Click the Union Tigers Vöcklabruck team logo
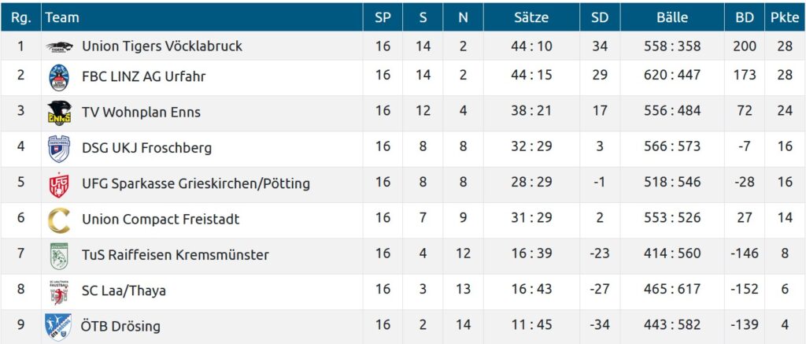Image resolution: width=806 pixels, height=344 pixels. pyautogui.click(x=59, y=46)
